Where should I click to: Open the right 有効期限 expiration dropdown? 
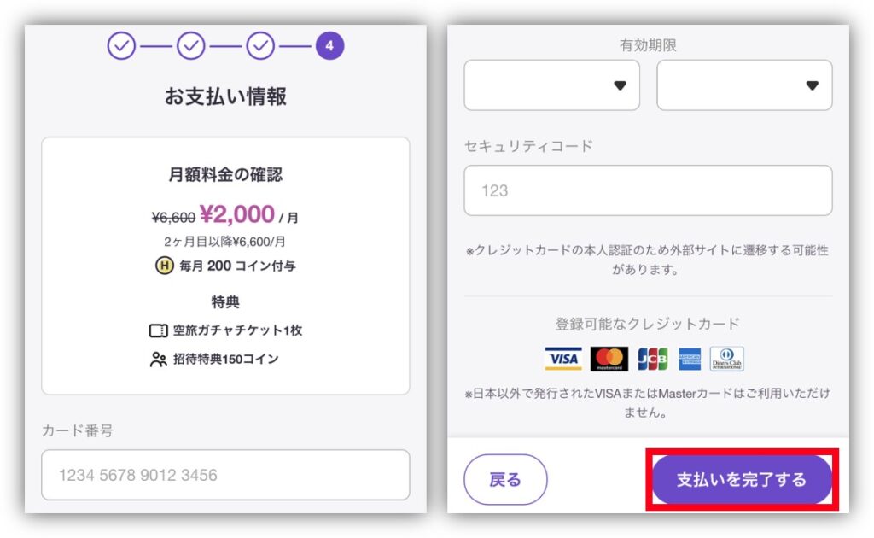tap(744, 85)
